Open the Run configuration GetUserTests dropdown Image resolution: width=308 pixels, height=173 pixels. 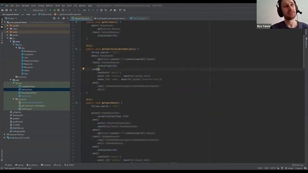pyautogui.click(x=38, y=10)
